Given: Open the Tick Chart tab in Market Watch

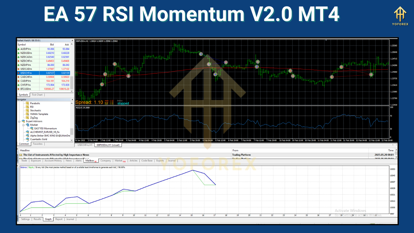Looking at the screenshot, I should (x=37, y=94).
